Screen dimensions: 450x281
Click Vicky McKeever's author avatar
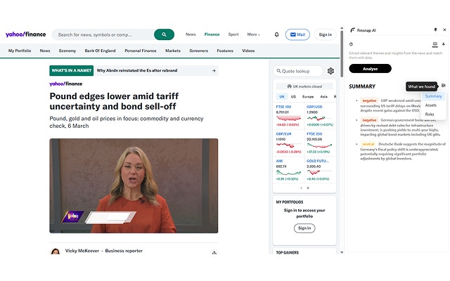(56, 251)
